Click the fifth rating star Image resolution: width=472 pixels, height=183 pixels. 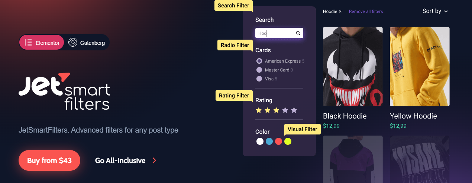[x=294, y=110]
